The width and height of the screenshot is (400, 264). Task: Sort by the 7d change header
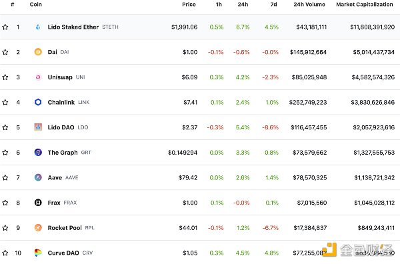(273, 5)
